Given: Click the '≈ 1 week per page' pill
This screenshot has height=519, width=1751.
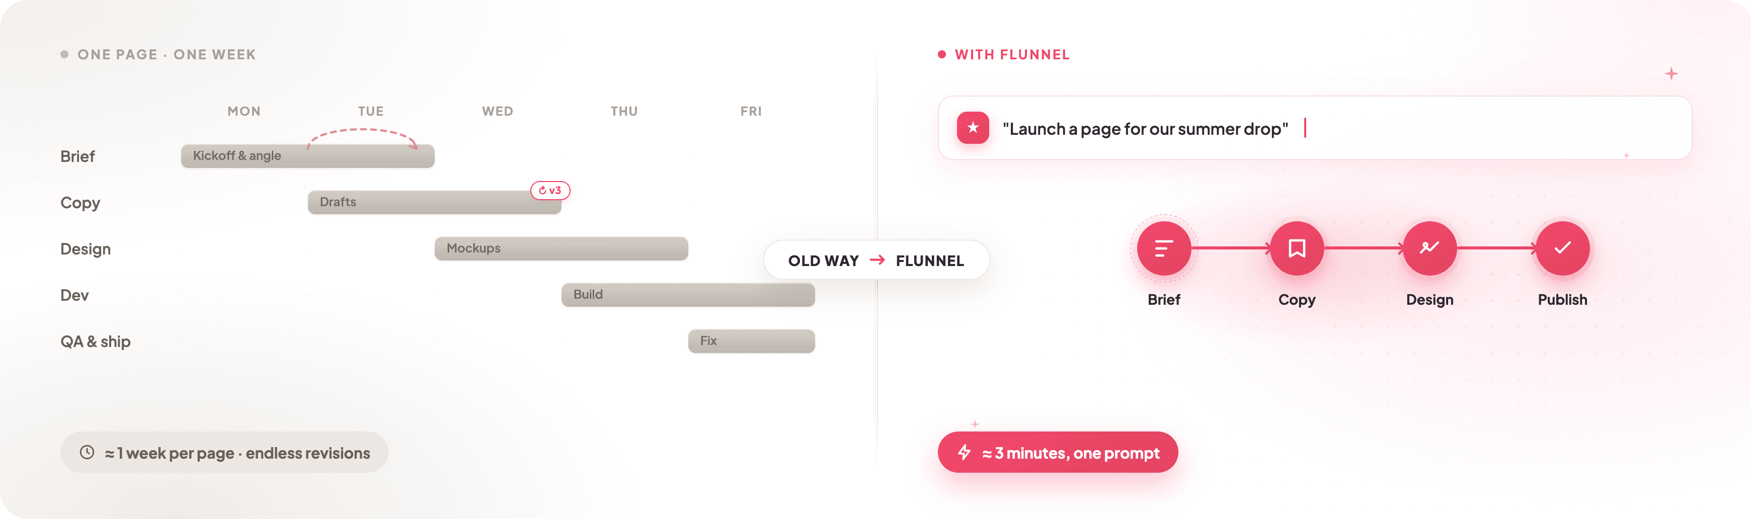Looking at the screenshot, I should tap(223, 453).
